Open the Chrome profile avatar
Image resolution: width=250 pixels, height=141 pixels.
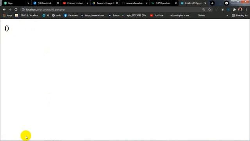pos(240,9)
